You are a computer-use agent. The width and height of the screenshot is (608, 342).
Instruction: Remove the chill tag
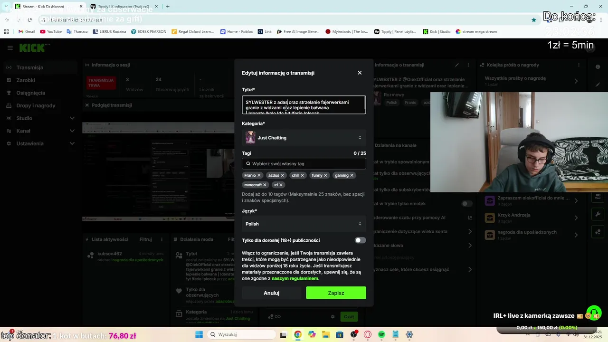[x=302, y=175]
